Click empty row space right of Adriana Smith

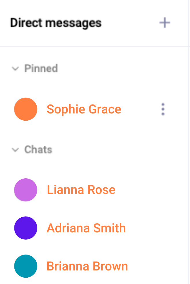point(157,228)
